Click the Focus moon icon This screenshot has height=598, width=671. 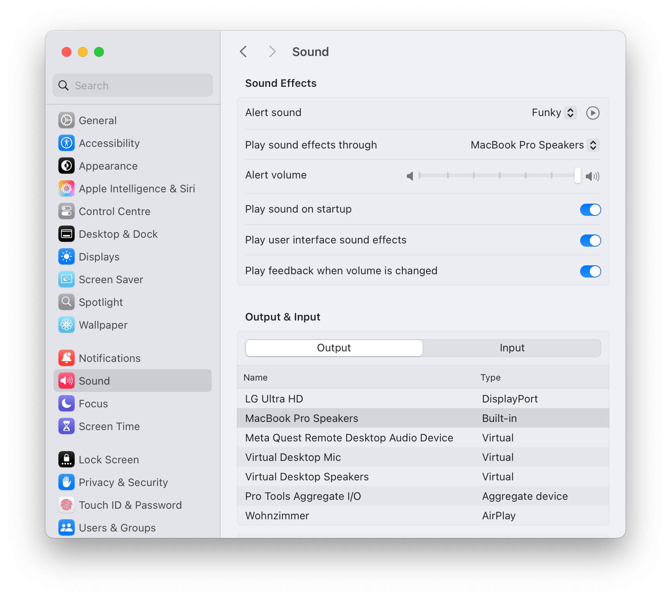[x=66, y=403]
